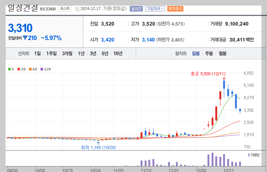
Task: Click the 상한가 4,575 text
Action: tap(170, 24)
